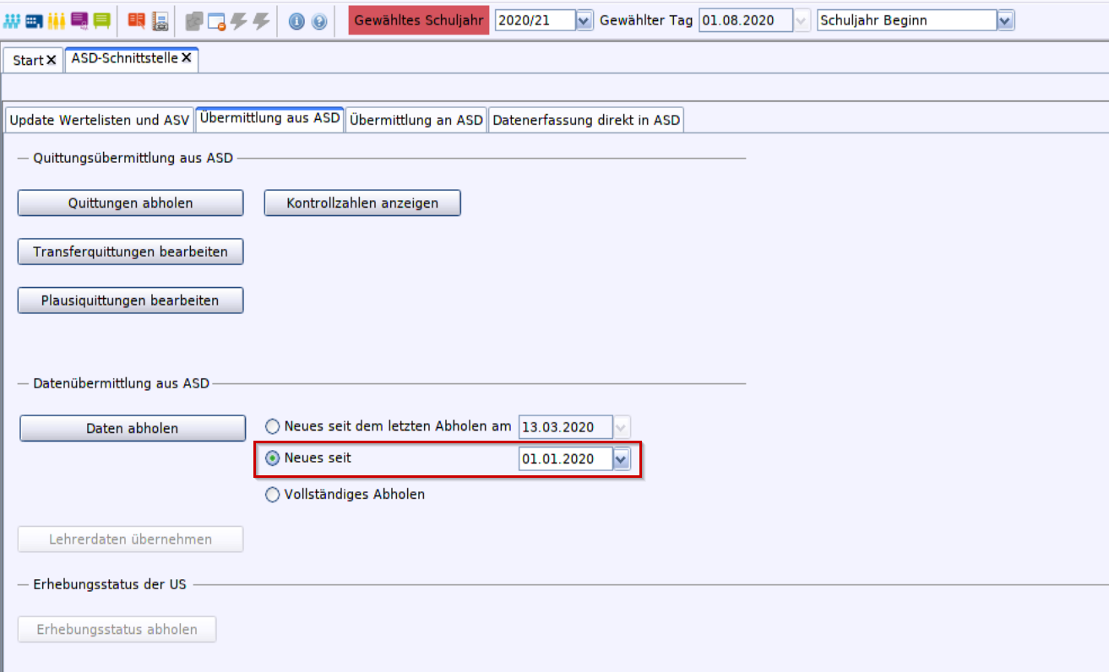This screenshot has width=1109, height=672.
Task: Open the orange book icon
Action: 137,20
